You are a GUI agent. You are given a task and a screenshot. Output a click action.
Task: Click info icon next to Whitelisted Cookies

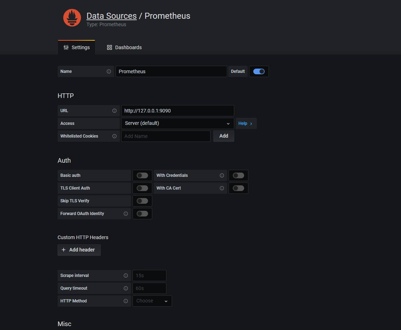tap(114, 136)
